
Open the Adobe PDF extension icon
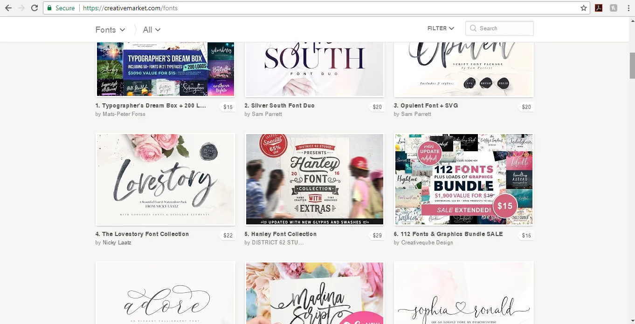(x=599, y=8)
